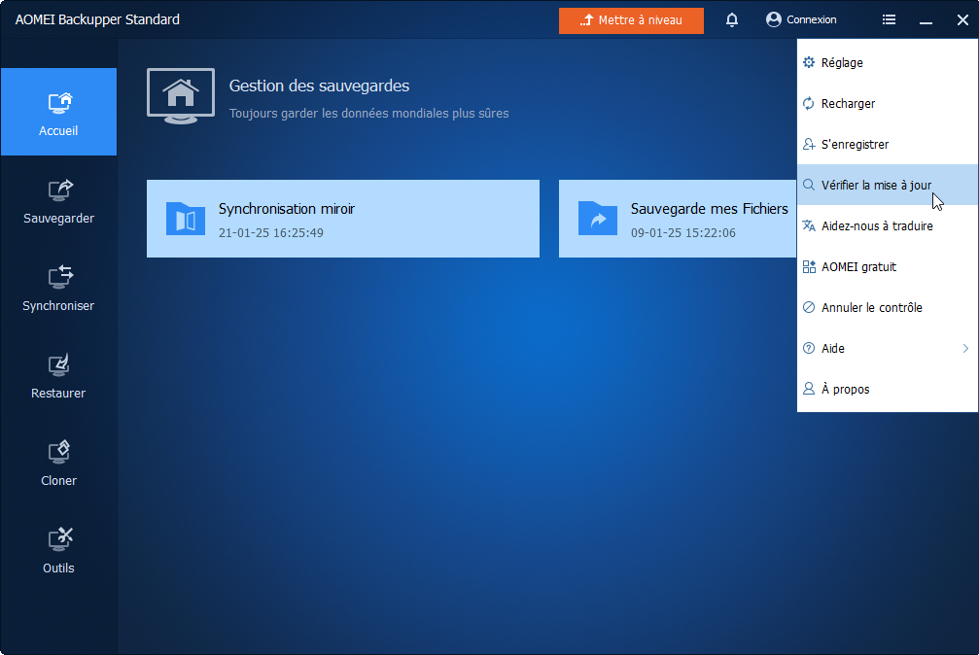Open AOMEI gratuit menu entry
This screenshot has width=979, height=655.
(888, 266)
